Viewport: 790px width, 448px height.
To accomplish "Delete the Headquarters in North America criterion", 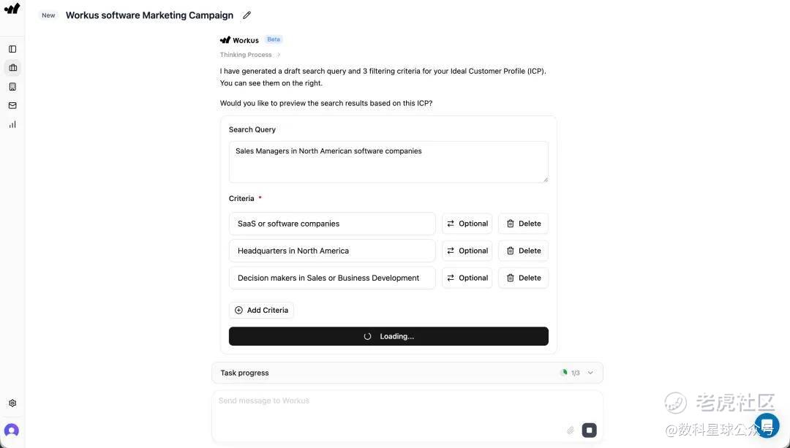I will [x=523, y=251].
